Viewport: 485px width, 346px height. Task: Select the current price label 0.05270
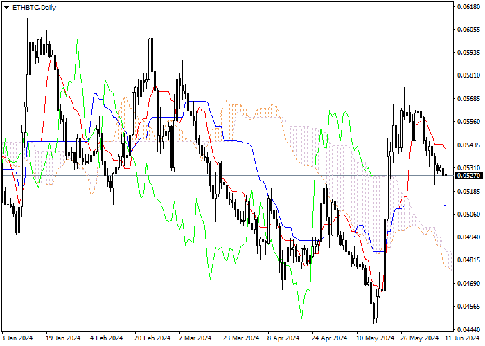pos(468,176)
